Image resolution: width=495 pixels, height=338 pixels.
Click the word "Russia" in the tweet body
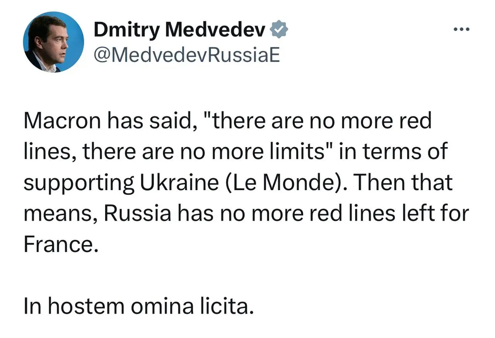pyautogui.click(x=137, y=213)
